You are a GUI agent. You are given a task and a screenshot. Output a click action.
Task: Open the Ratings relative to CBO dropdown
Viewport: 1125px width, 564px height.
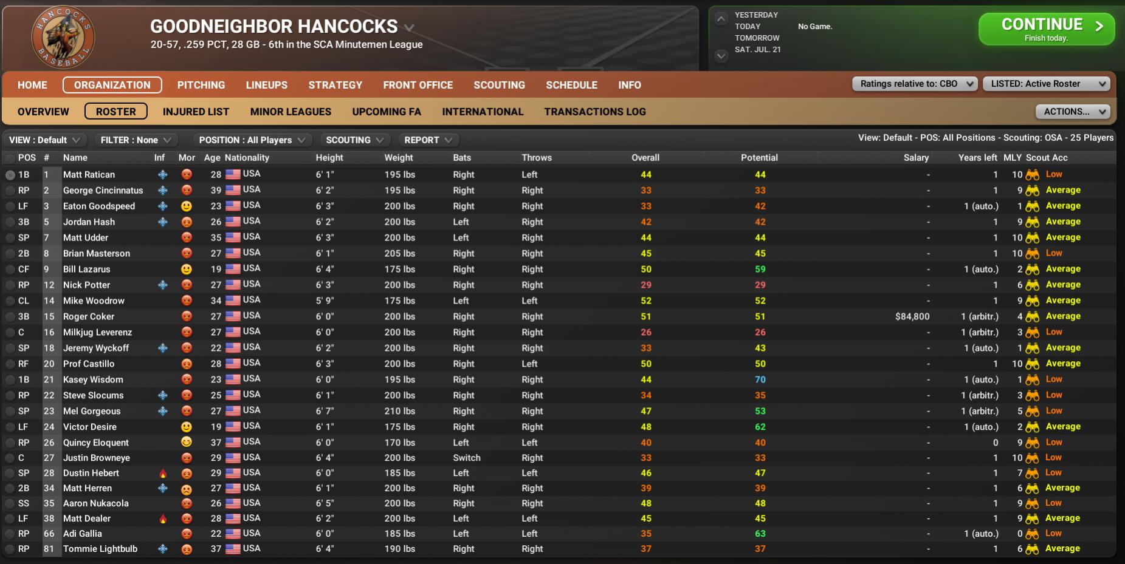point(914,84)
